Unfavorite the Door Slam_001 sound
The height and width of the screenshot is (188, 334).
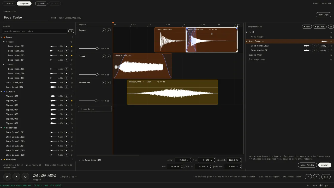click(72, 46)
